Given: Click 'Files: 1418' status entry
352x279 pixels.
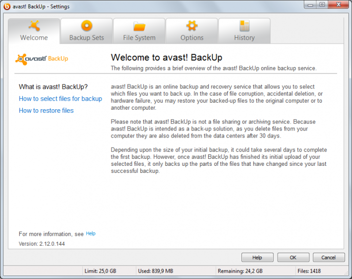Looking at the screenshot, I should tap(309, 271).
